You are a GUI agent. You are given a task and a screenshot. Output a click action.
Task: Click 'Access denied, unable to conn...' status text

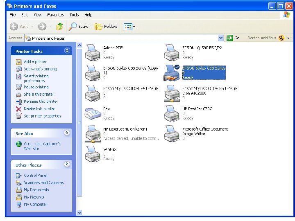coord(132,138)
